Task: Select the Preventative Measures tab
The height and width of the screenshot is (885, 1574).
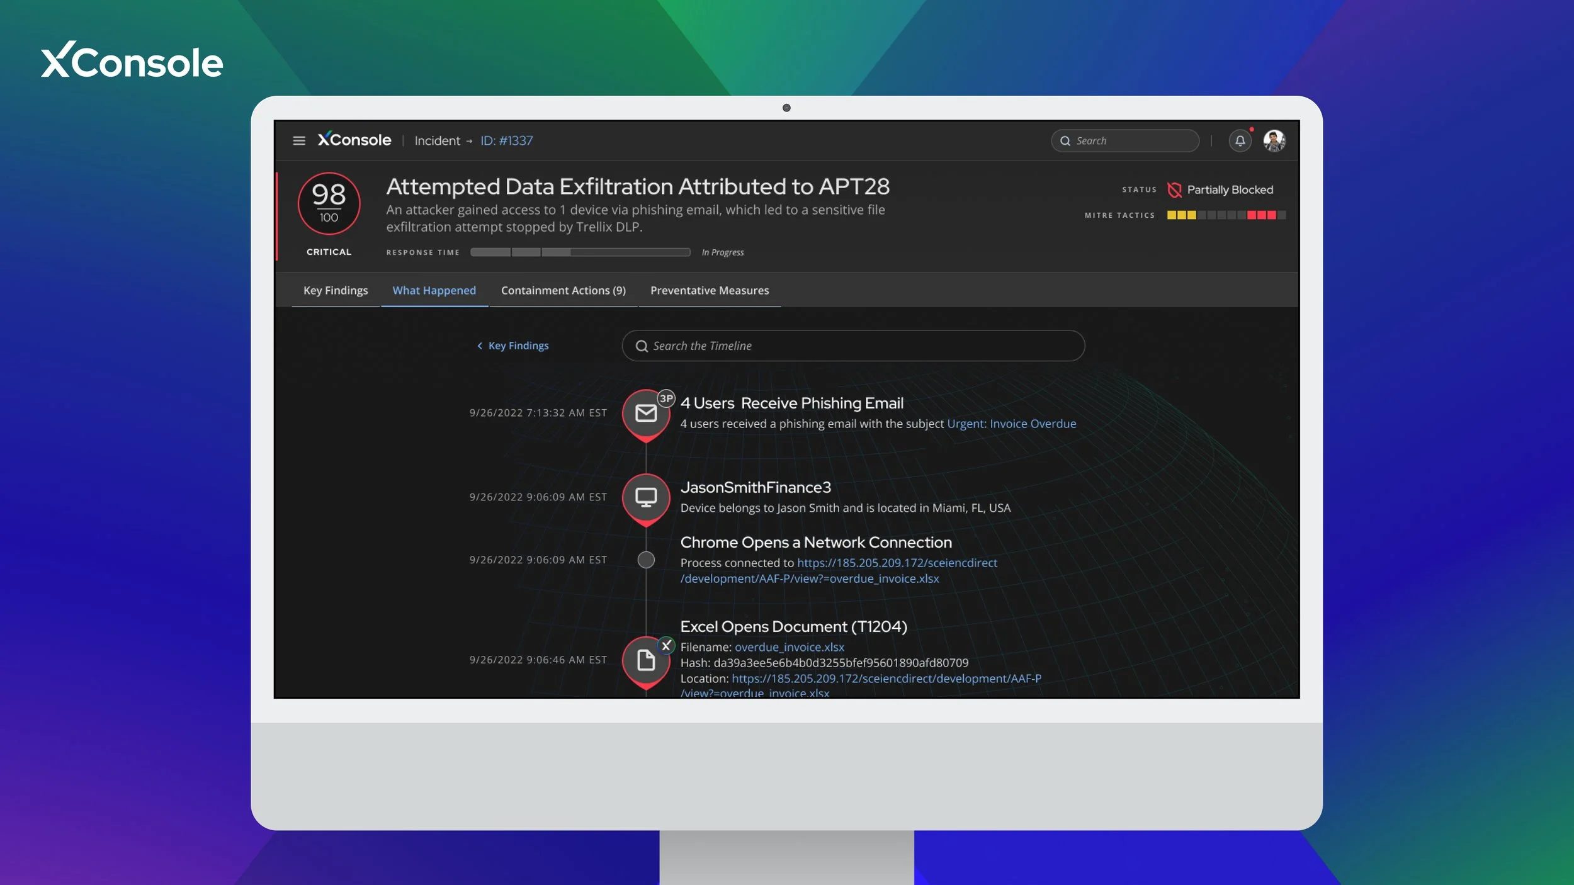Action: click(x=709, y=290)
